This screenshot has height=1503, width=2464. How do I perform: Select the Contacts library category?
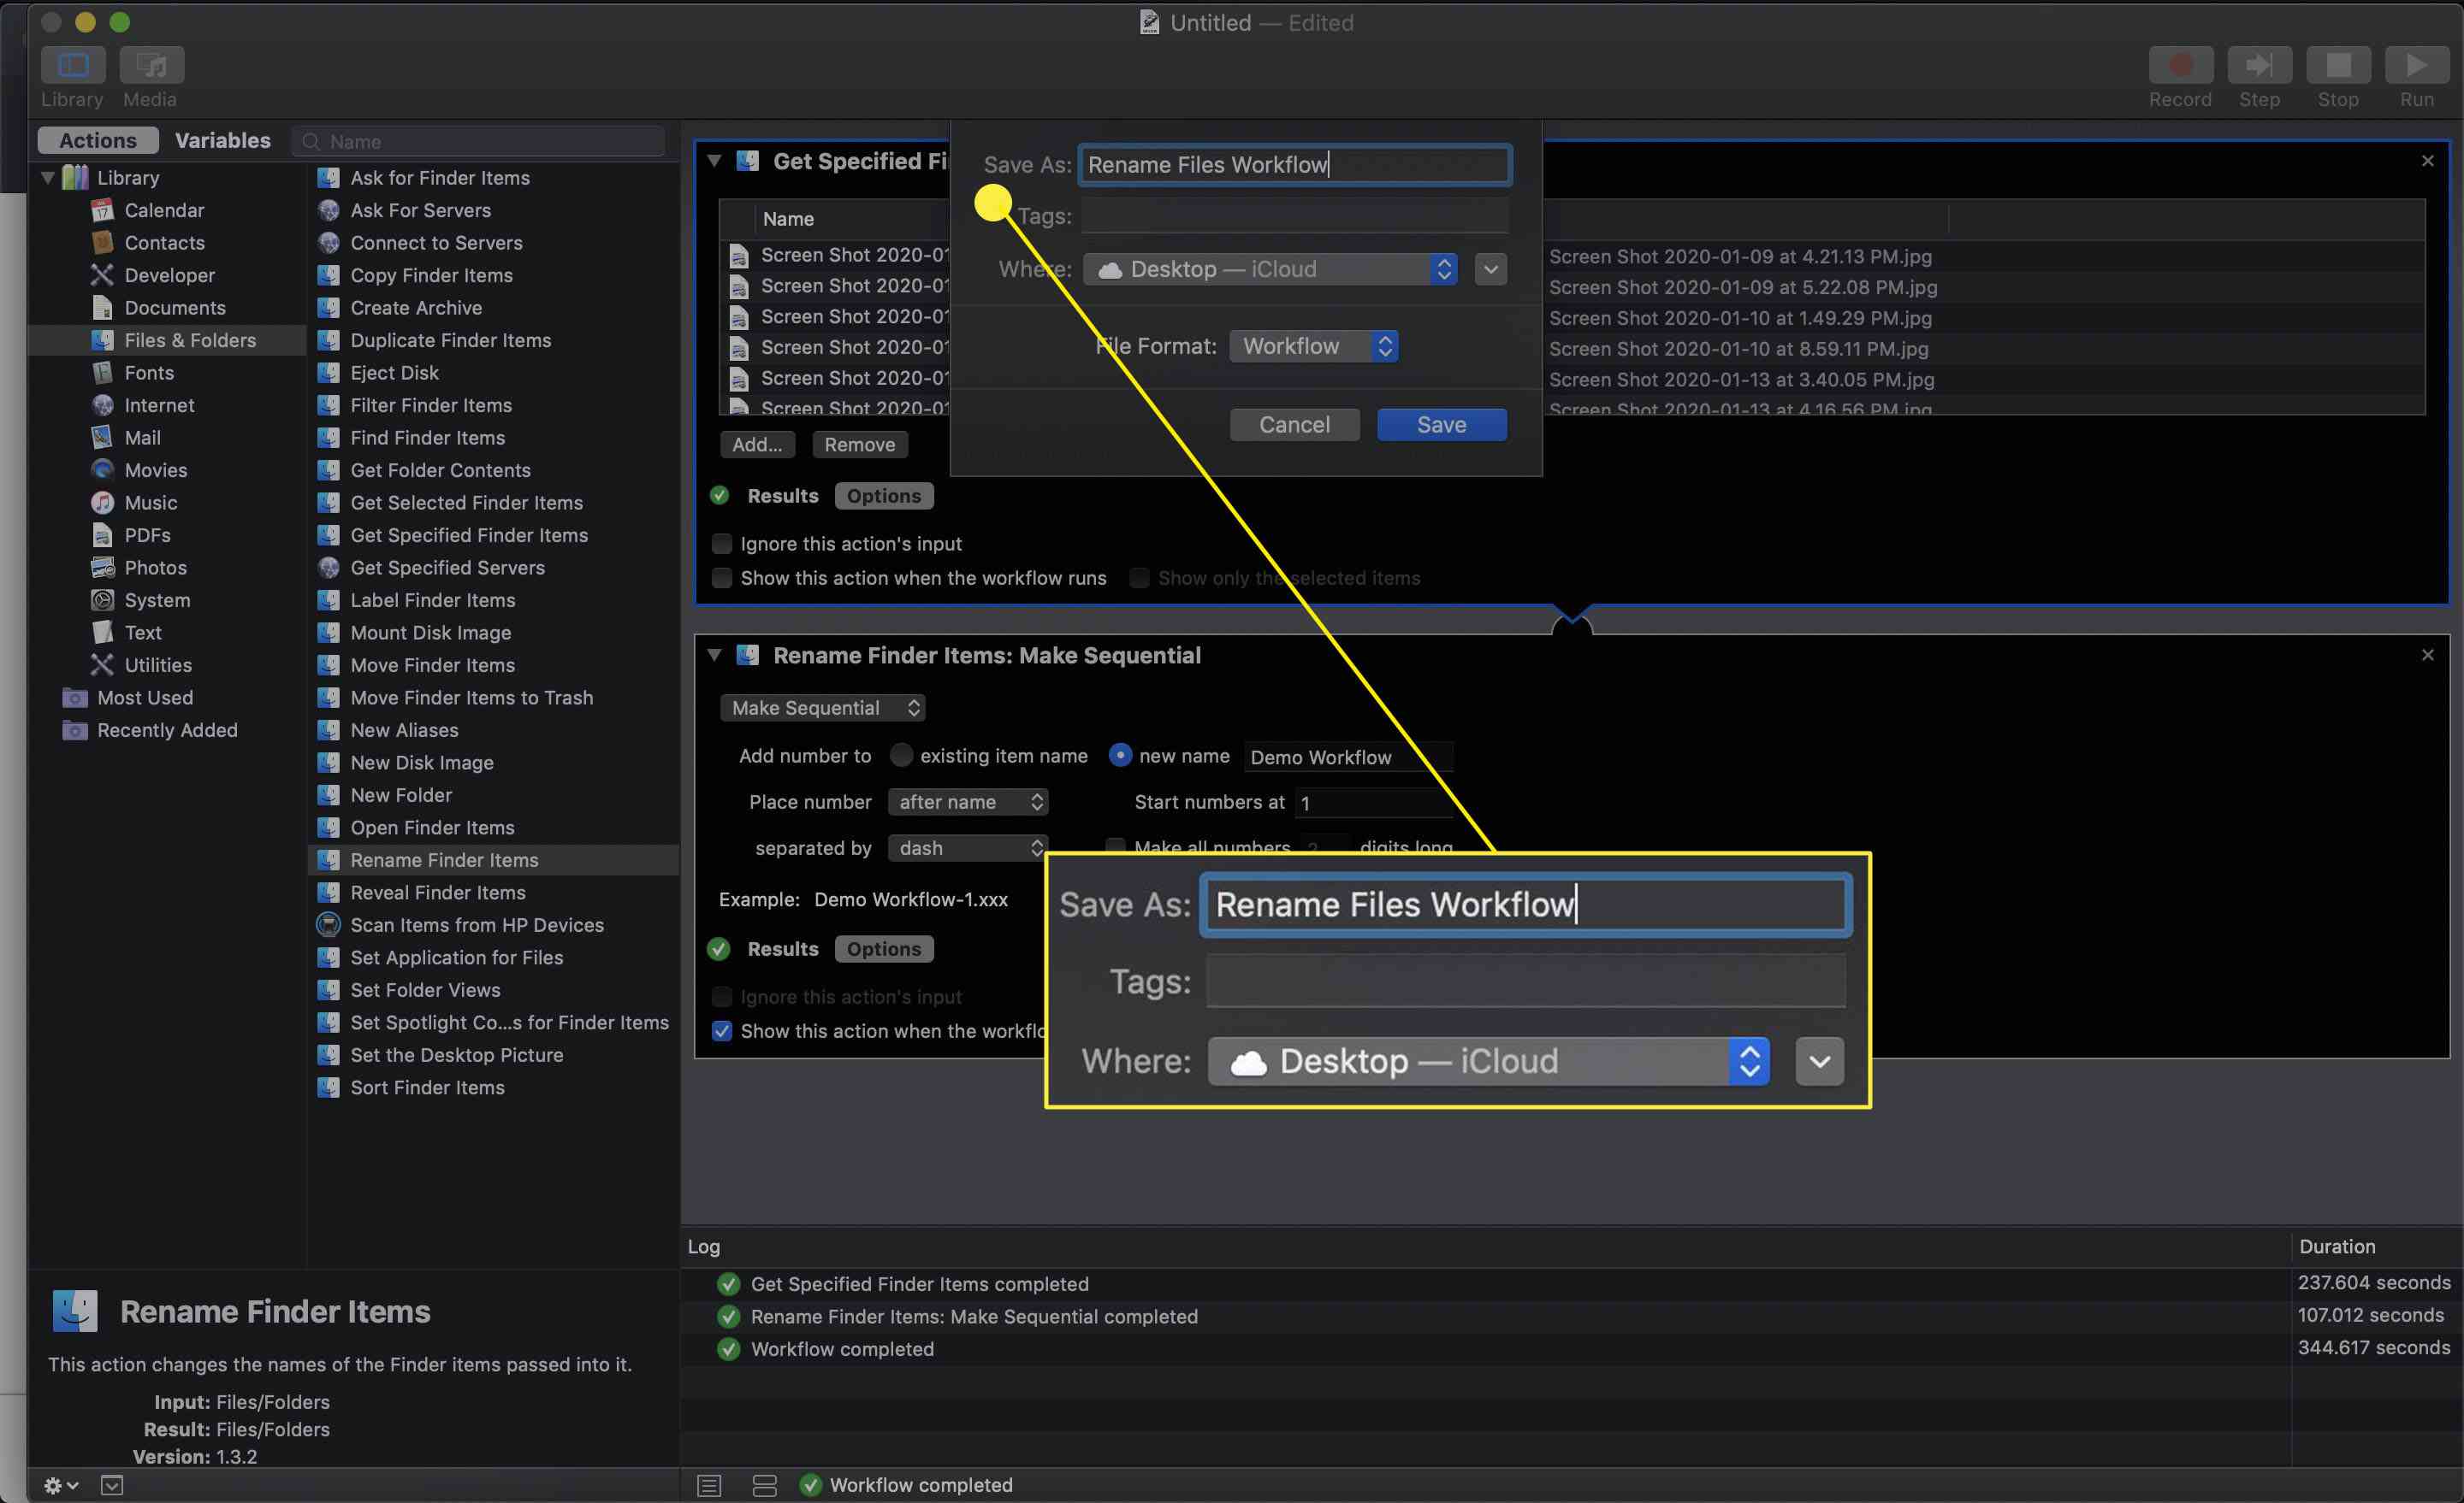point(164,243)
